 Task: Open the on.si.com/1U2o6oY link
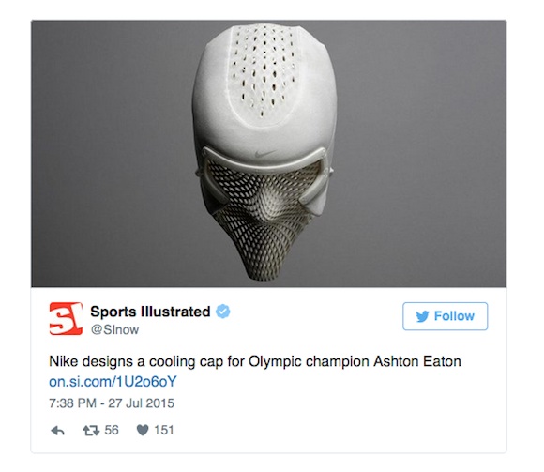click(113, 381)
